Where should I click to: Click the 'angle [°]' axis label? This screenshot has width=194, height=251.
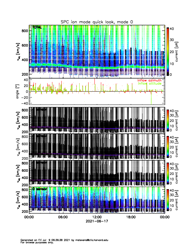[18, 92]
